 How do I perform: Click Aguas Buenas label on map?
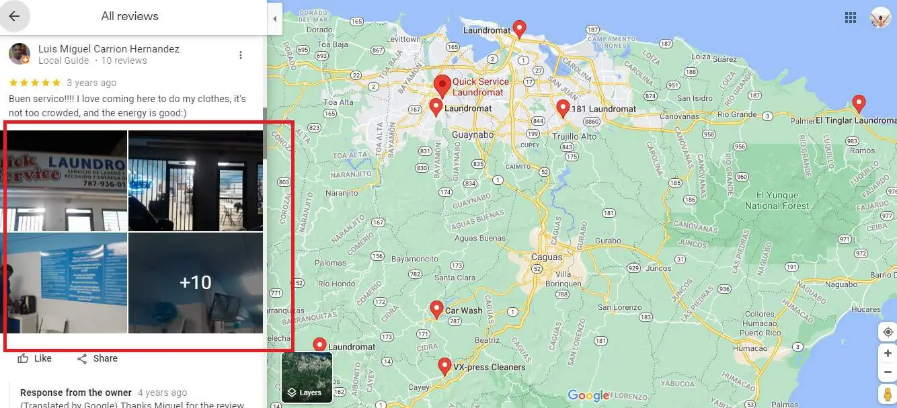click(x=480, y=238)
